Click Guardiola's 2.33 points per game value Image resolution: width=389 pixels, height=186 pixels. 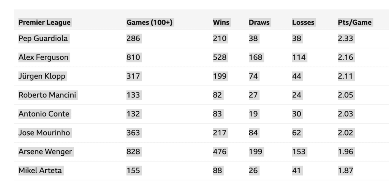pyautogui.click(x=346, y=39)
